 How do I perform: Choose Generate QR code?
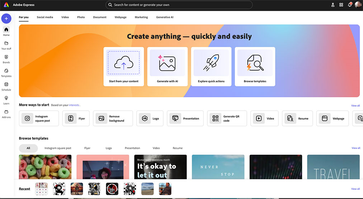(227, 118)
